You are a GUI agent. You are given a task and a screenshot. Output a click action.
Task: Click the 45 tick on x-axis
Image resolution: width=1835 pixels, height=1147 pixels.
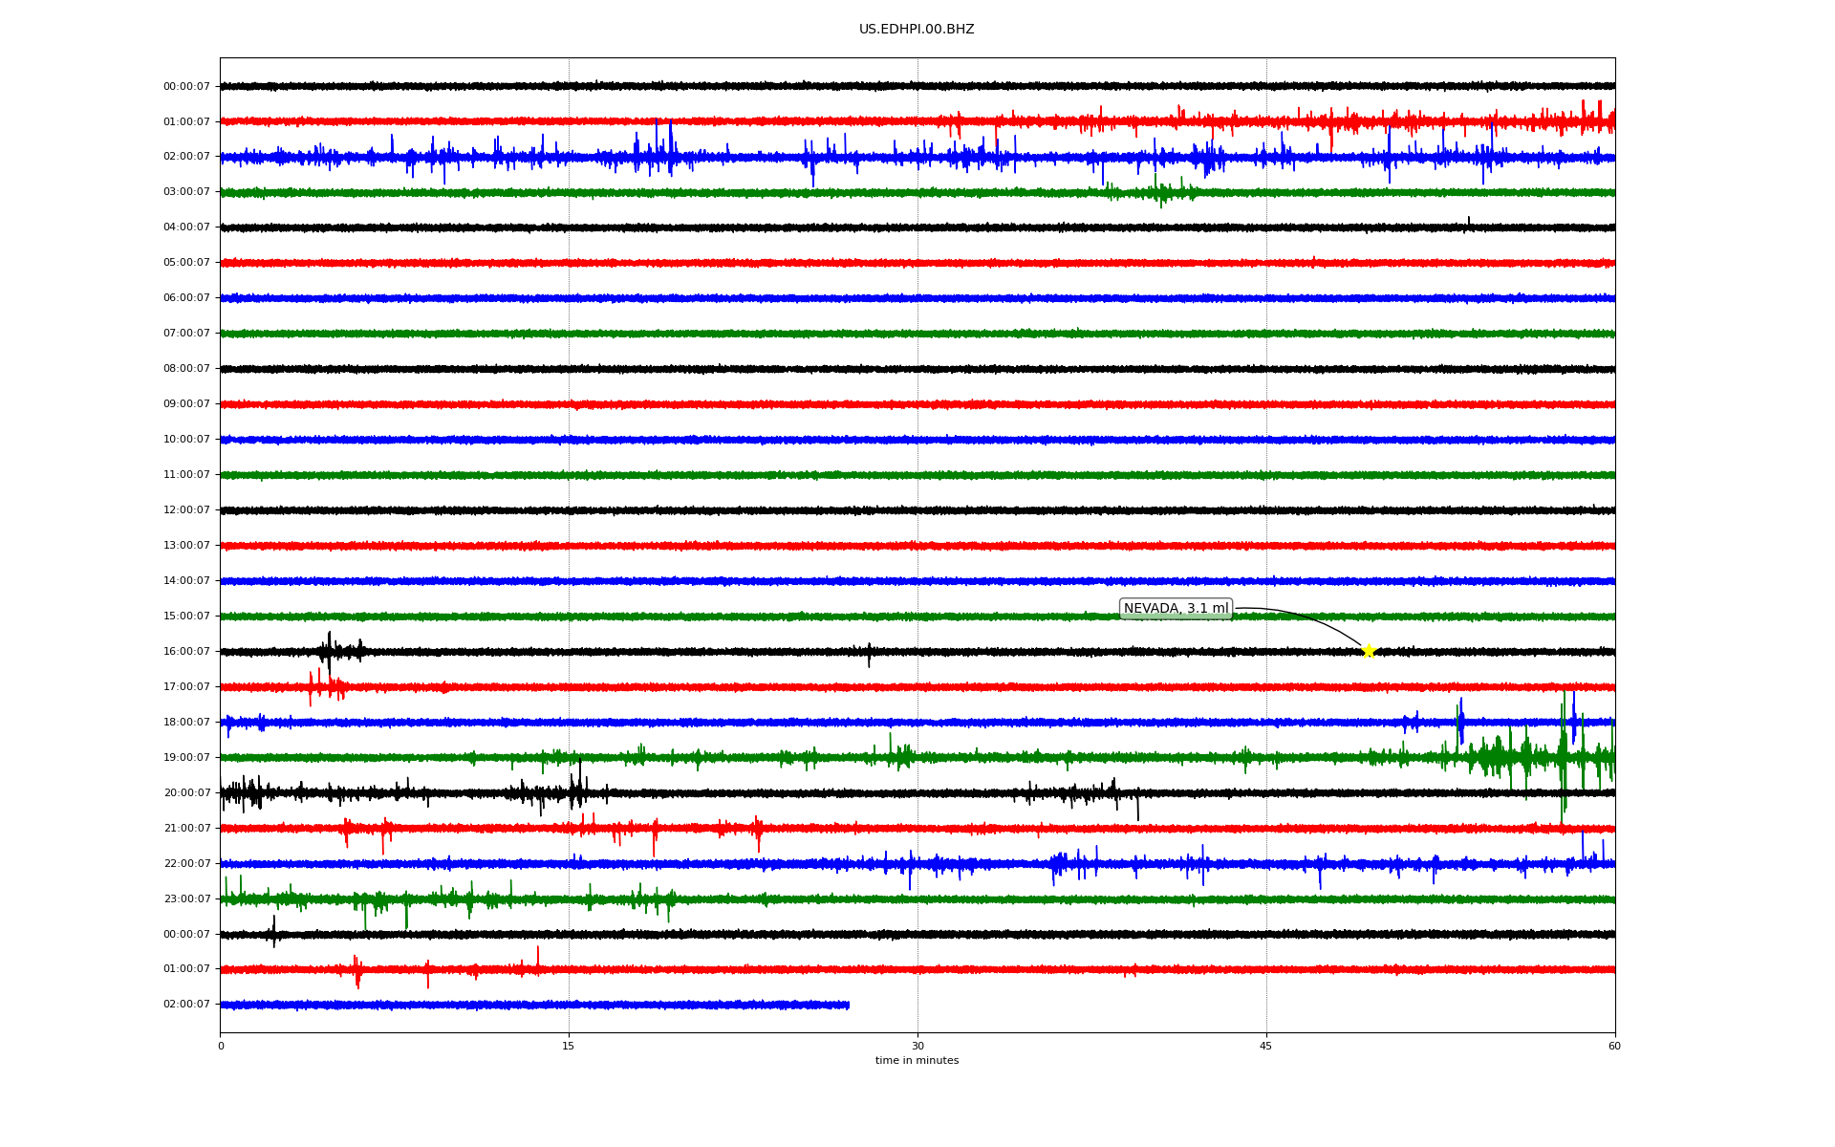coord(1265,1047)
